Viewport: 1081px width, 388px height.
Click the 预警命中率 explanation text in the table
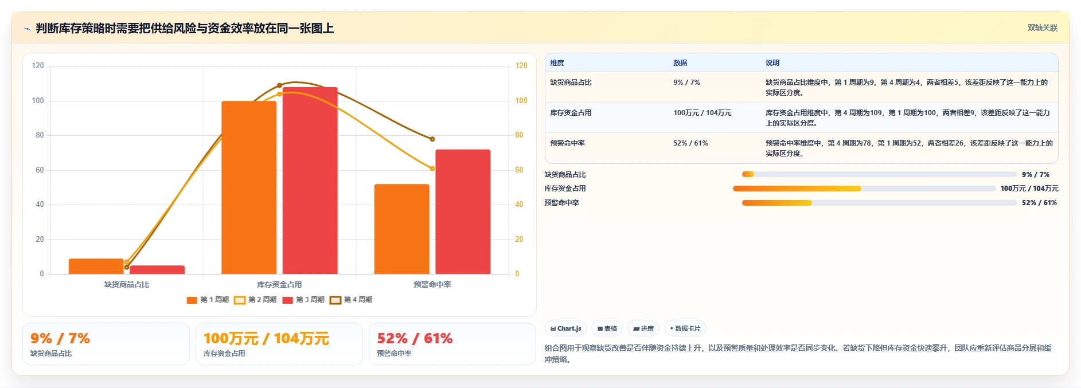pos(909,148)
